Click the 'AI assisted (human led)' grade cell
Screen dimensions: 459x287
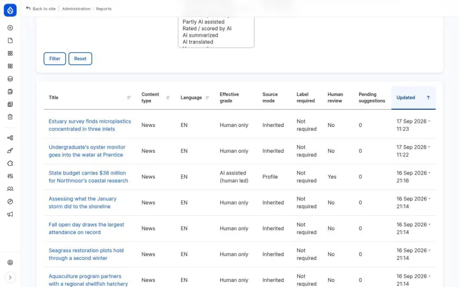click(x=234, y=177)
